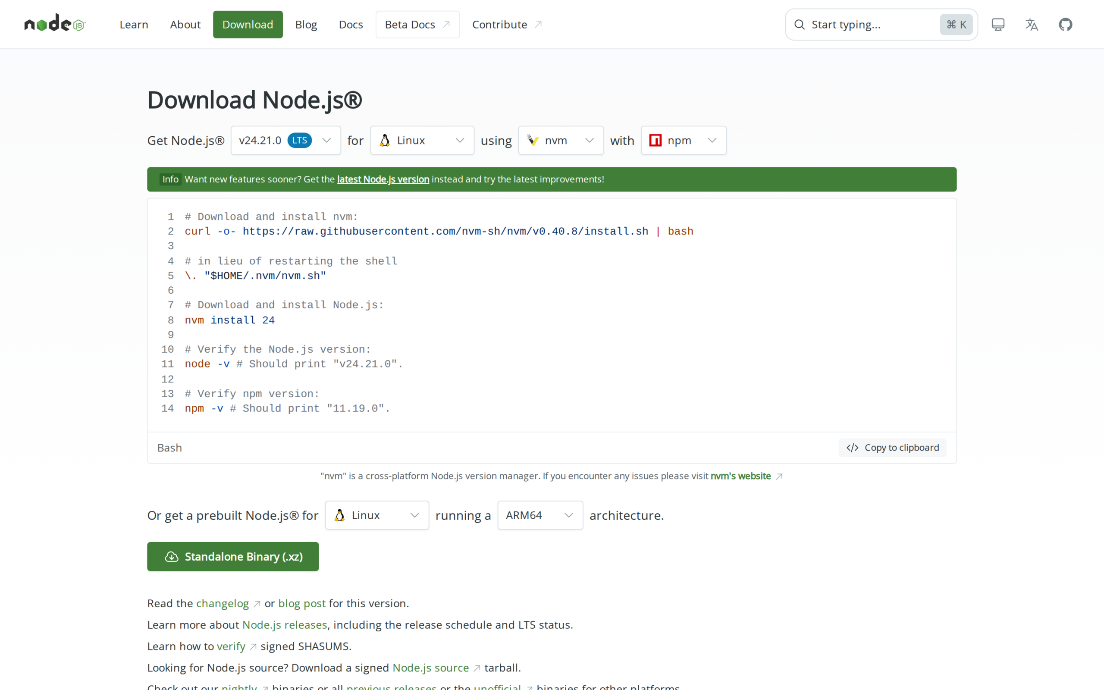This screenshot has height=690, width=1104.
Task: Open the language selector icon
Action: coord(1032,25)
